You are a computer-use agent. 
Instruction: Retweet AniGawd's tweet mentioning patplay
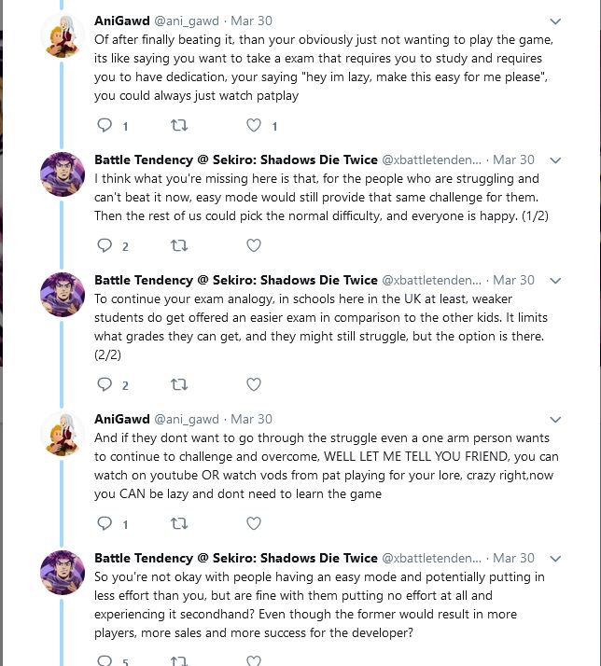tap(179, 125)
